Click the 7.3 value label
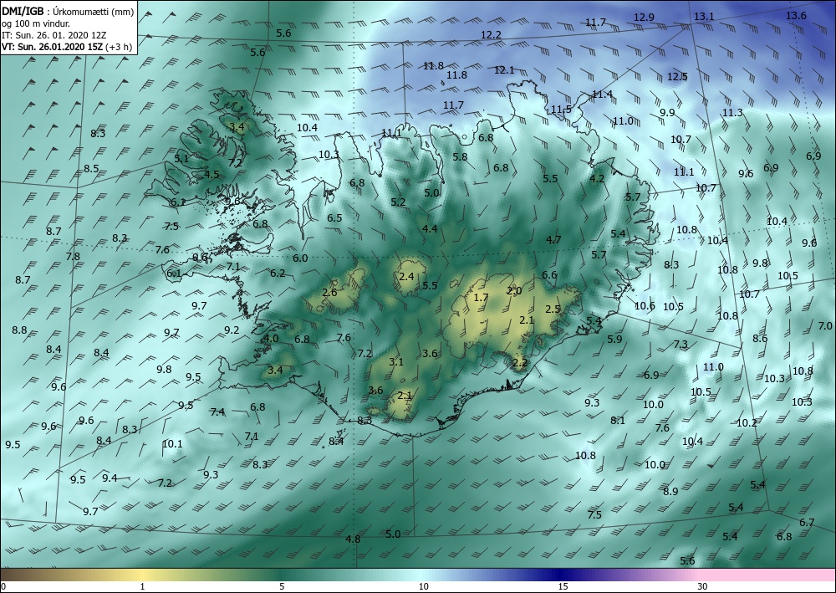This screenshot has width=836, height=593. click(x=681, y=345)
